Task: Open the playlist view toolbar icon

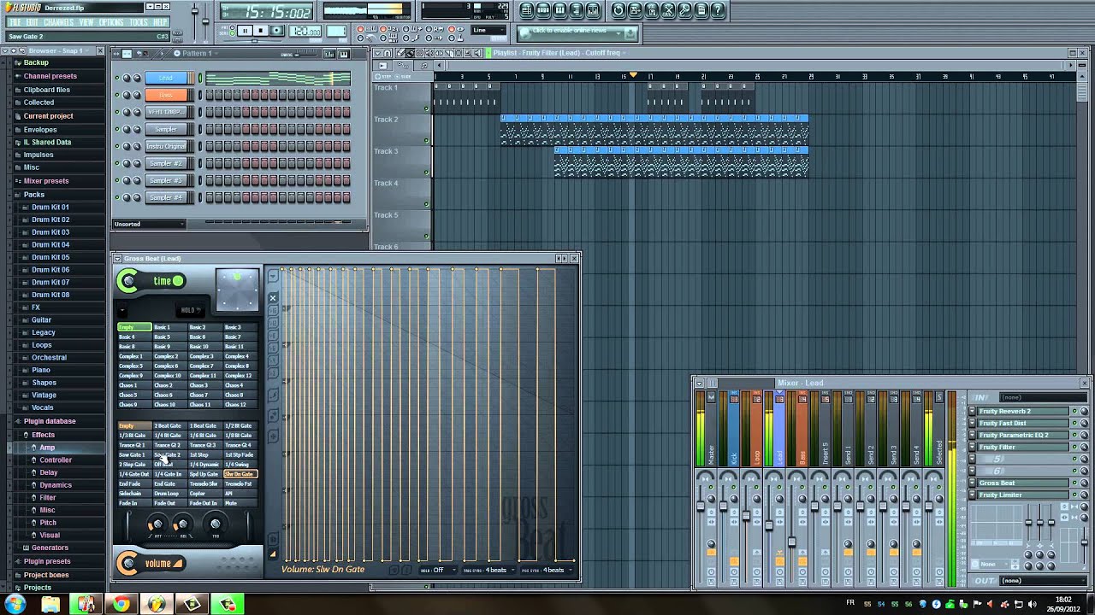Action: coord(527,10)
